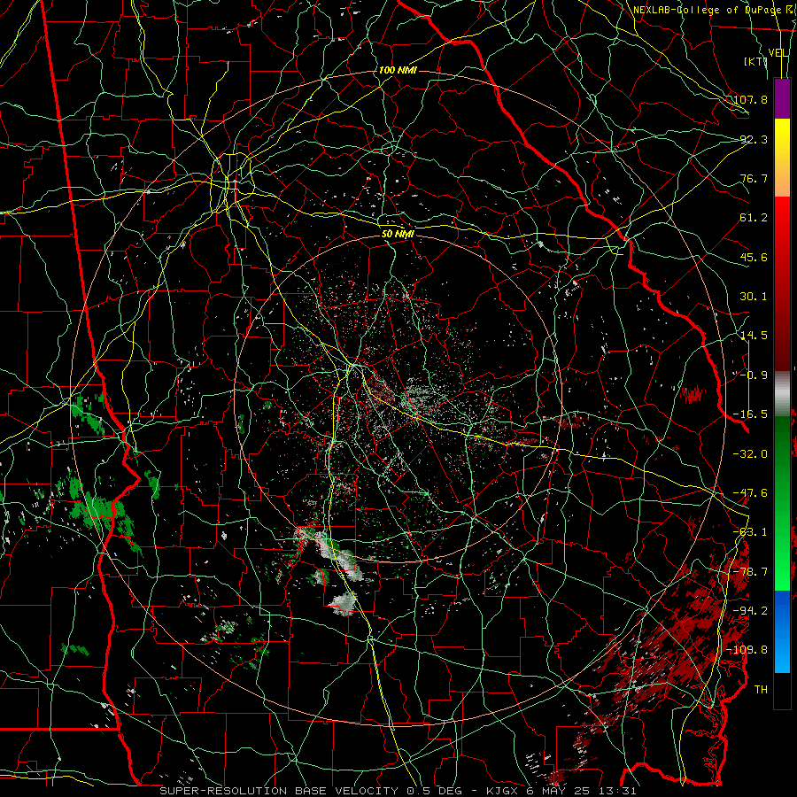The width and height of the screenshot is (797, 797).
Task: Click the VEL legend heading
Action: (778, 53)
